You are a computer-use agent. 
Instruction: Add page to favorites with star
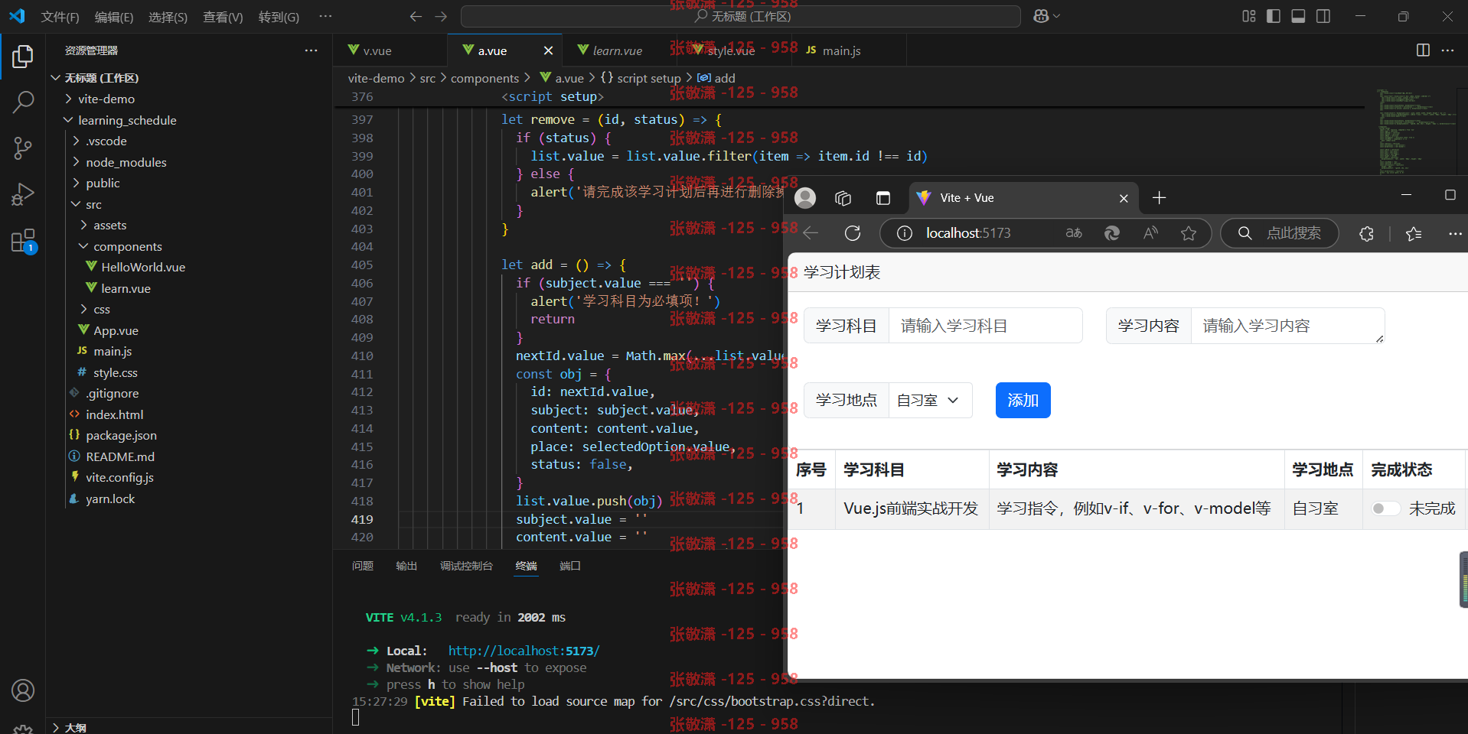(x=1188, y=233)
